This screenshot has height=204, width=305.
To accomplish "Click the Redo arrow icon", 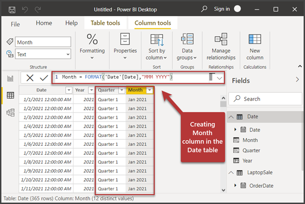I will click(37, 9).
